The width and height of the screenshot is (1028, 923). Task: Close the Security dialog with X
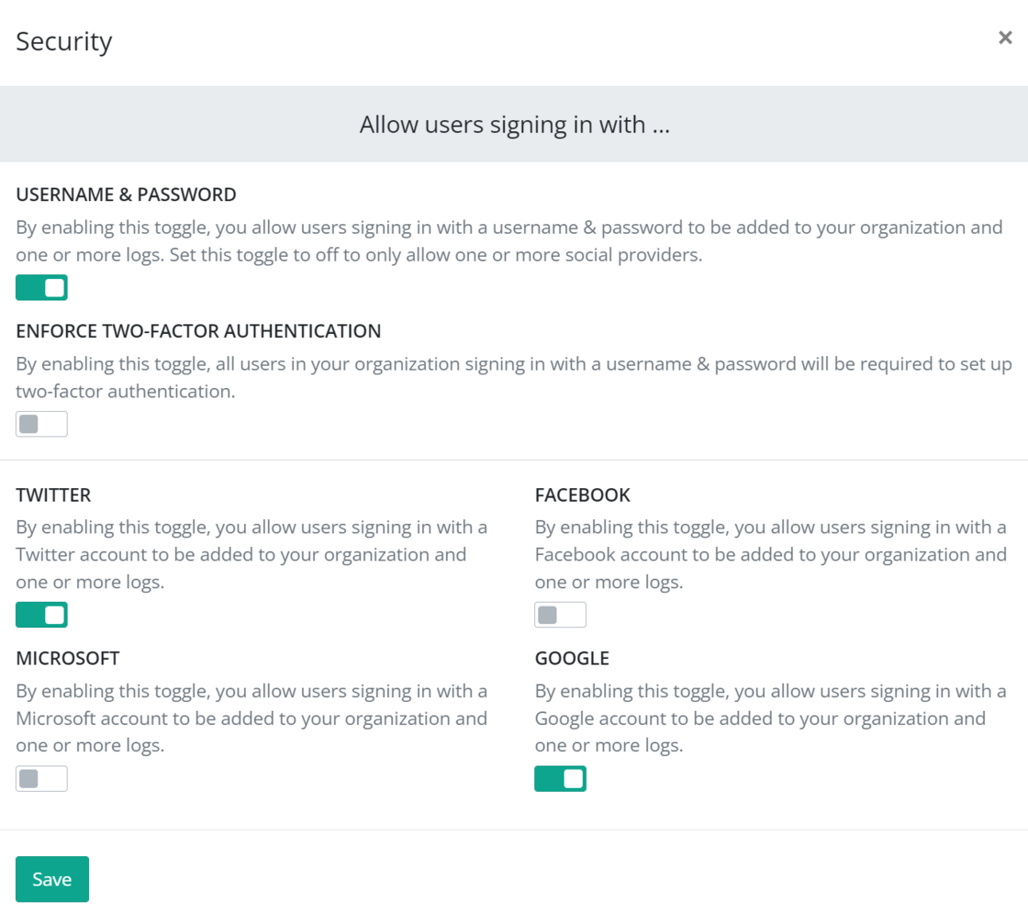pyautogui.click(x=1005, y=38)
